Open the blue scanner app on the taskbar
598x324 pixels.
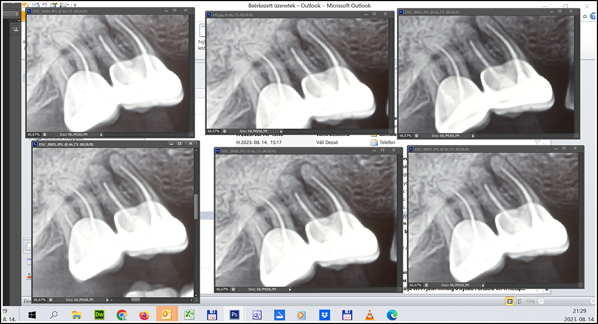coord(279,314)
